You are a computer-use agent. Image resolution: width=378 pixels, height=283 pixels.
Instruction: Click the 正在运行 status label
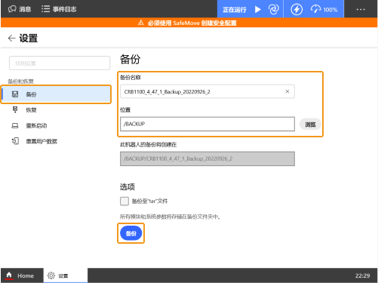pyautogui.click(x=235, y=10)
